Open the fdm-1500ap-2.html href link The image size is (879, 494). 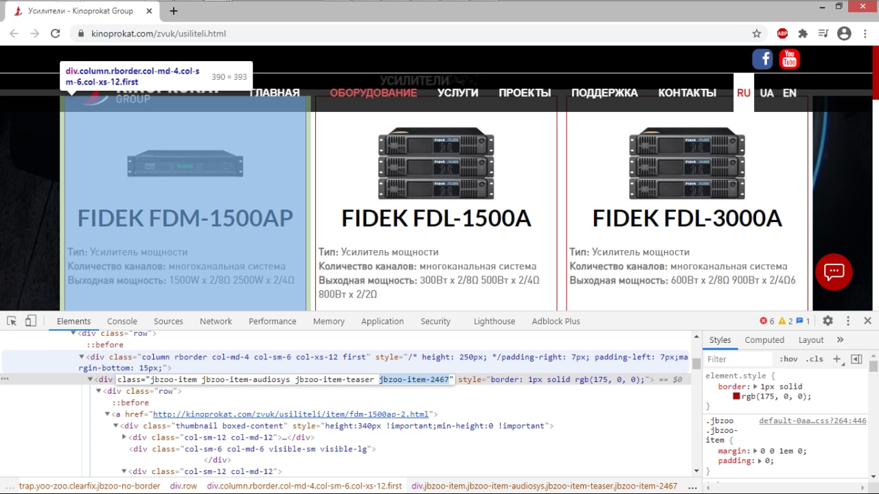point(290,414)
